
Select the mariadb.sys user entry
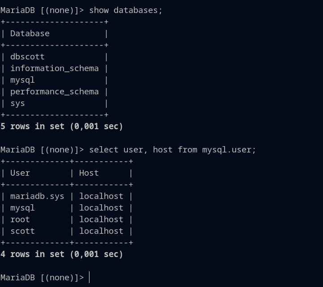pos(37,196)
